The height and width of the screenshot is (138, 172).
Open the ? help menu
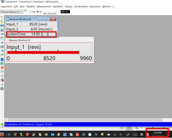pyautogui.click(x=113, y=6)
